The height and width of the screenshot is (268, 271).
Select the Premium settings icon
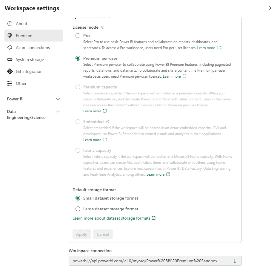[x=10, y=35]
